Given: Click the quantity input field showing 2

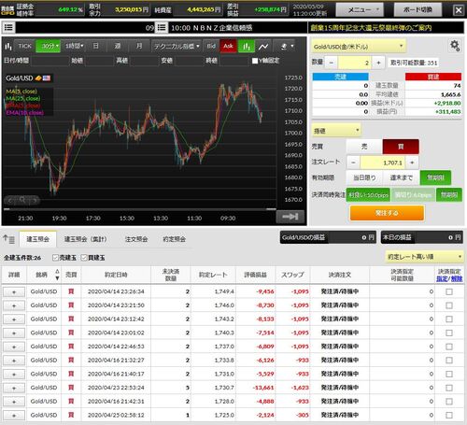Looking at the screenshot, I should tap(355, 63).
